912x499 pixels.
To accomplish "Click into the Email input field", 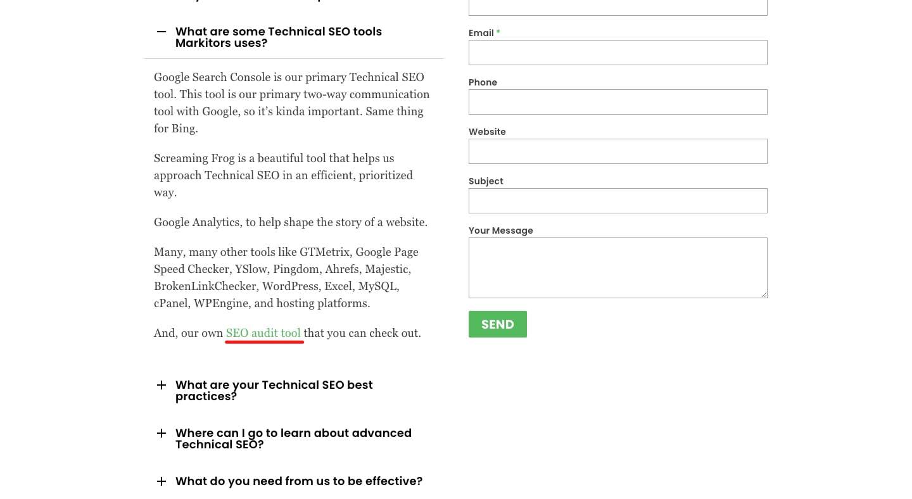I will [x=617, y=53].
